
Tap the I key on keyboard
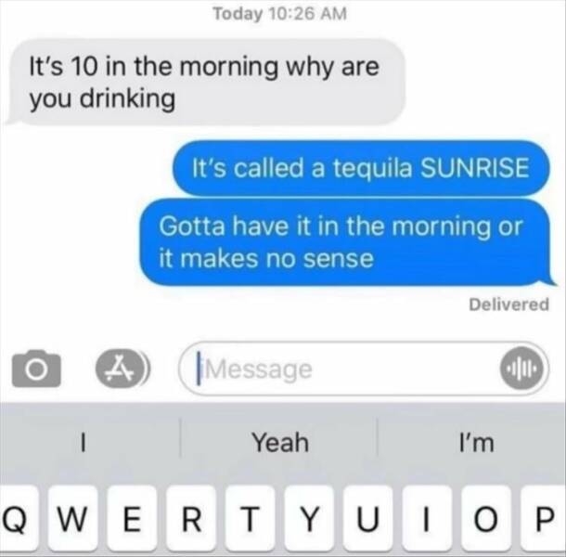(427, 520)
